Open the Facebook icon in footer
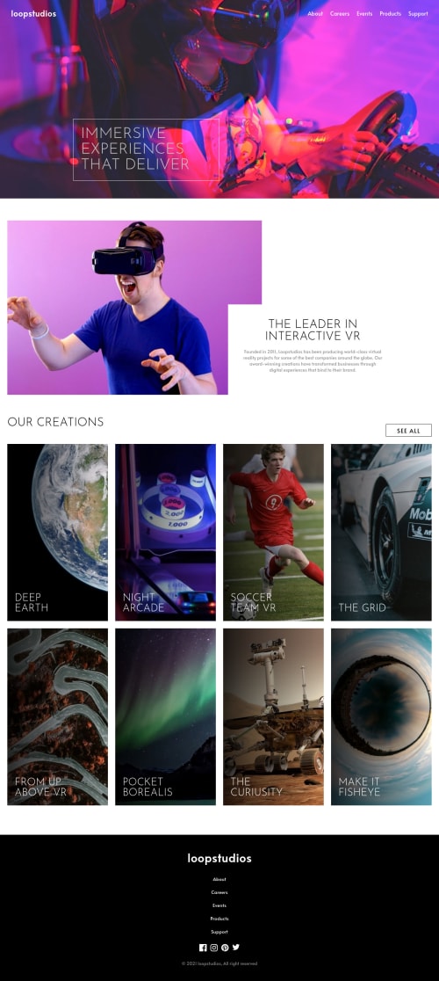The width and height of the screenshot is (439, 981). (x=203, y=948)
